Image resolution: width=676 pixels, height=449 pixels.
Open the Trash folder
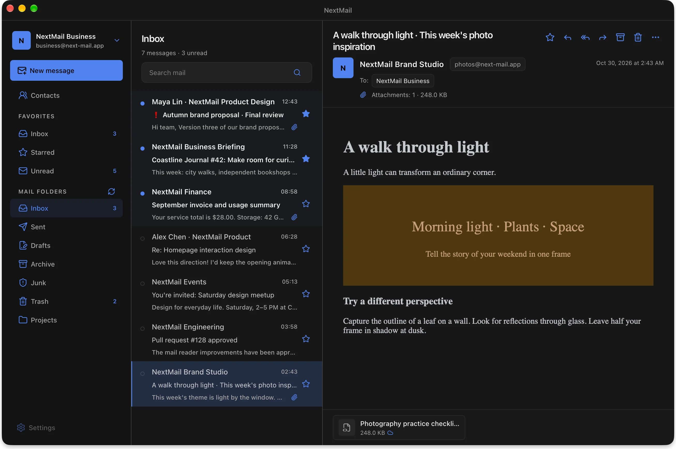pyautogui.click(x=66, y=301)
